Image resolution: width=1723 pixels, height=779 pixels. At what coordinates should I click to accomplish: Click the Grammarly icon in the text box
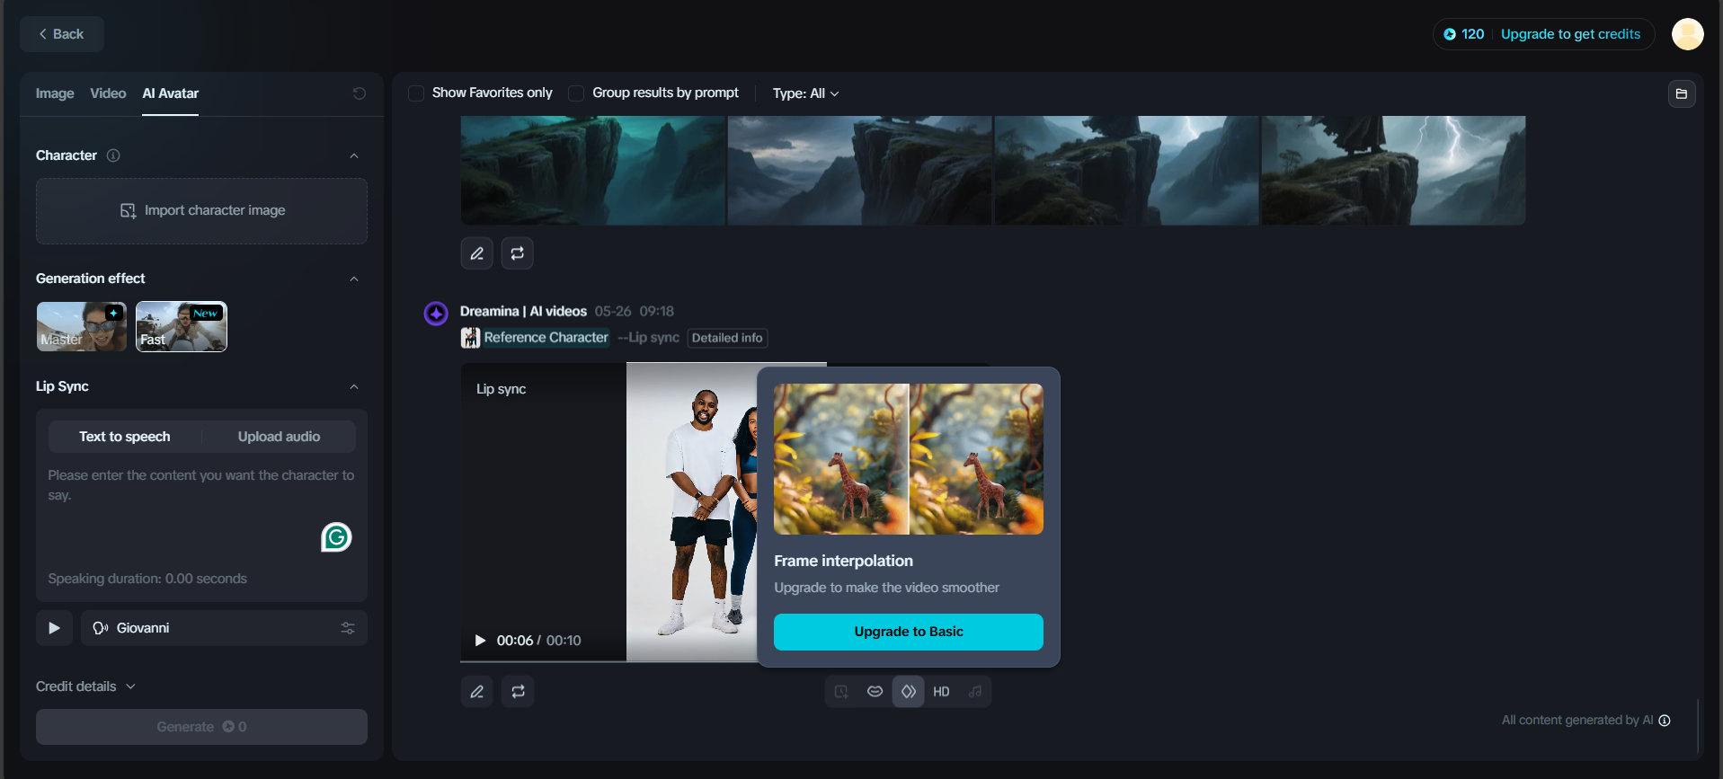pos(336,537)
